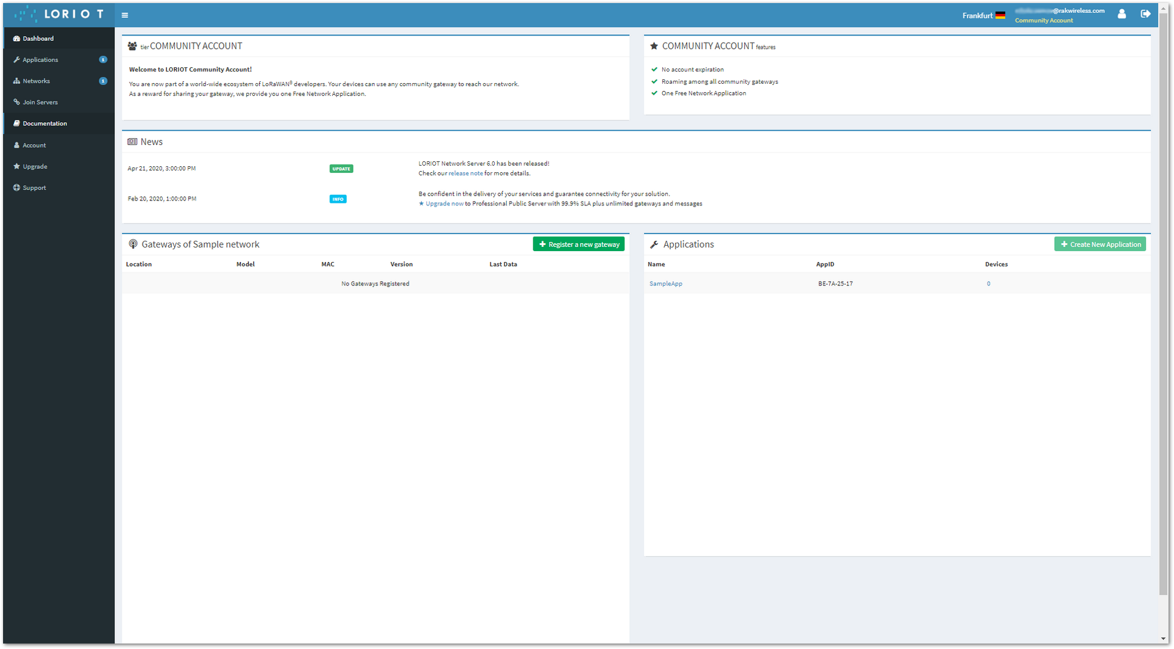The image size is (1174, 649).
Task: Open the release note link
Action: pos(465,174)
